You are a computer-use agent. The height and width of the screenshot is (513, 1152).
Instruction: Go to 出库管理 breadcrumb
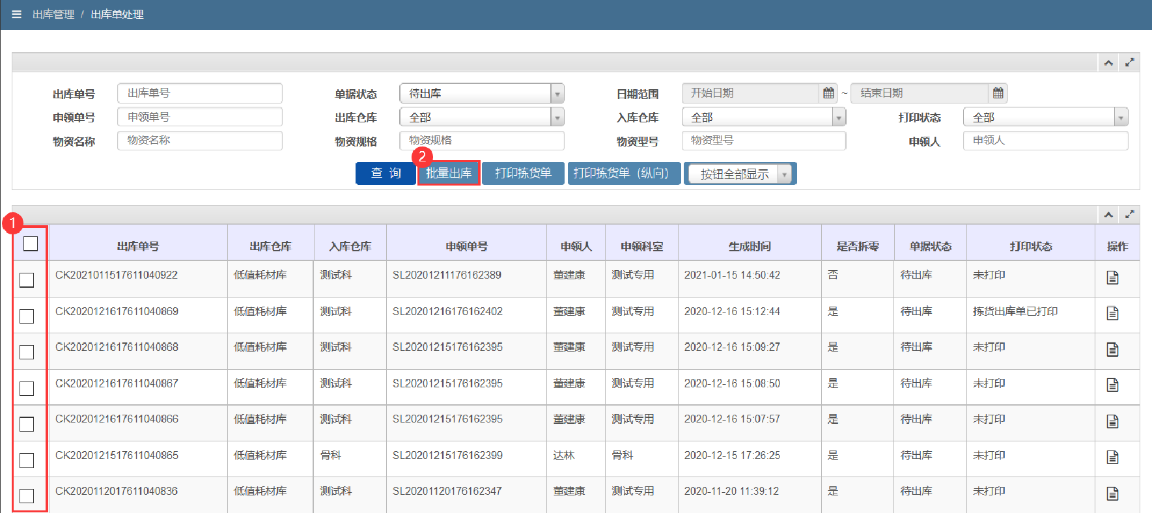[x=53, y=14]
